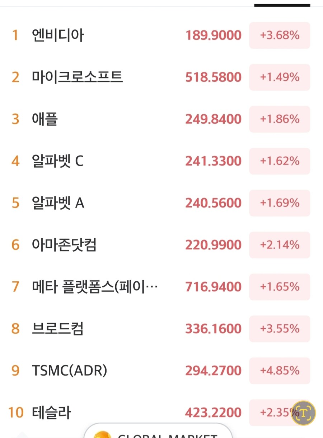The width and height of the screenshot is (323, 438).
Task: Open 알파벳 C stock details
Action: click(58, 161)
